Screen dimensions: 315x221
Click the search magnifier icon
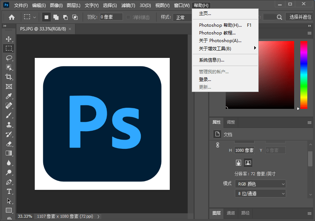(280, 17)
